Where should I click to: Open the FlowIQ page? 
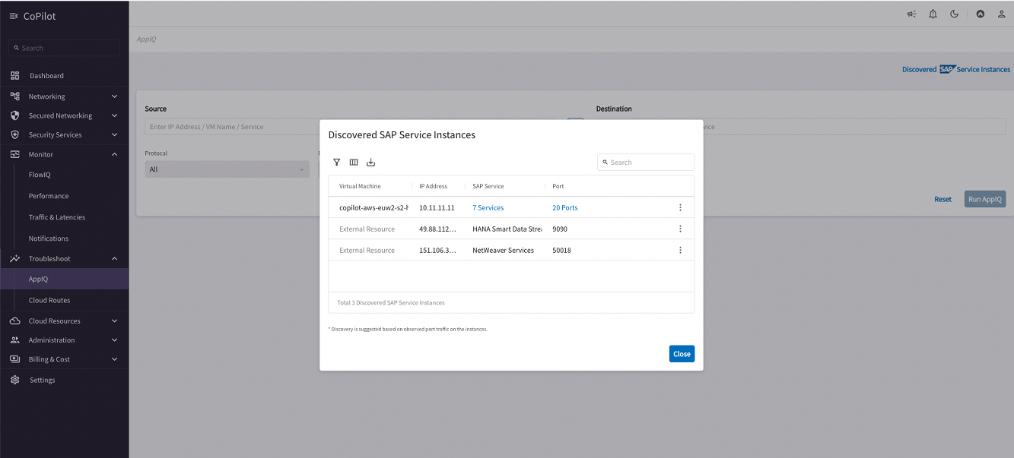coord(39,175)
